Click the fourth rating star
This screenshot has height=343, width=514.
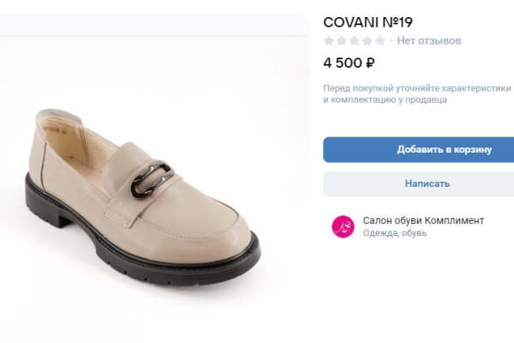tap(368, 40)
